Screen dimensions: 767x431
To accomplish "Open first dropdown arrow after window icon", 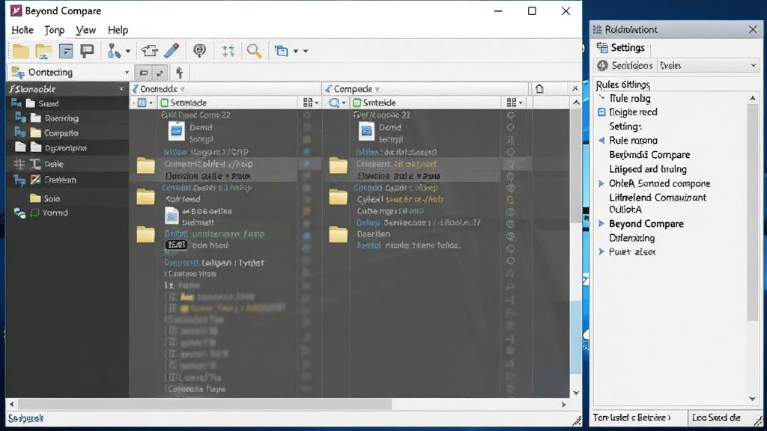I will (295, 51).
